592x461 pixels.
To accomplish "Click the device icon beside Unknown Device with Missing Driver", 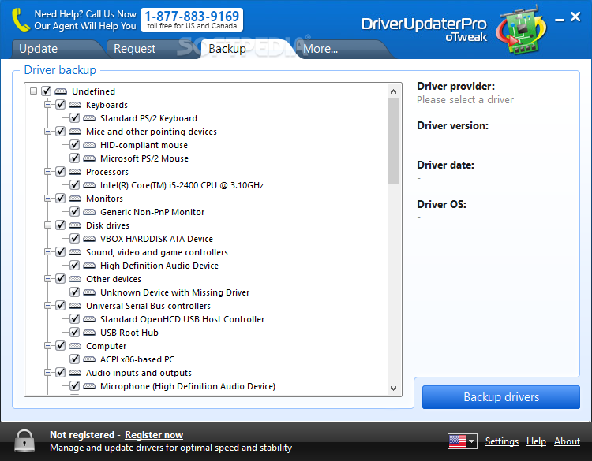I will 89,292.
